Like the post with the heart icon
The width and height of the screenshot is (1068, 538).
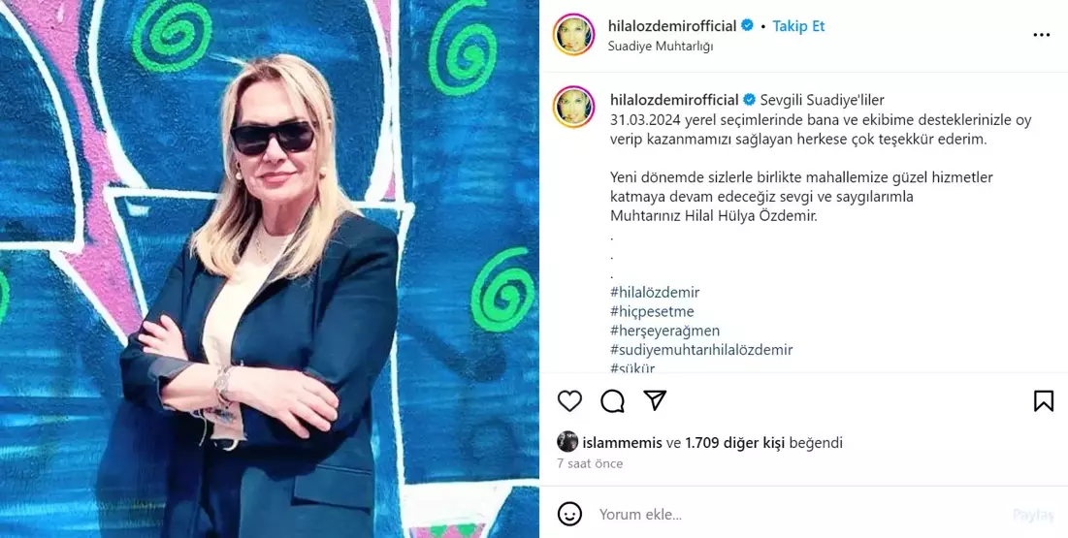pyautogui.click(x=569, y=401)
